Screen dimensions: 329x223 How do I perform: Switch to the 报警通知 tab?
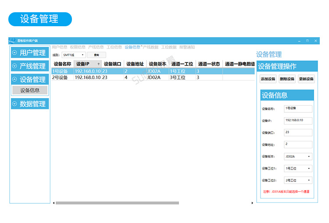click(187, 47)
